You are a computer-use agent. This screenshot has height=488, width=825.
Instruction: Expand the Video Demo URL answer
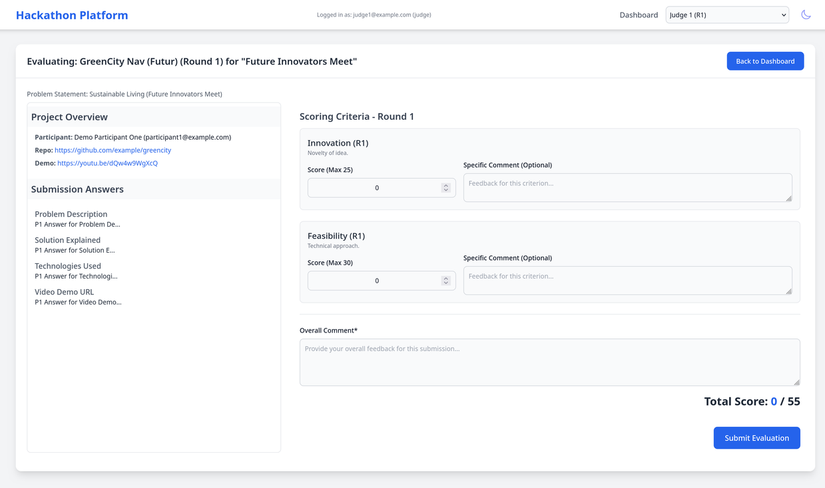click(x=65, y=292)
